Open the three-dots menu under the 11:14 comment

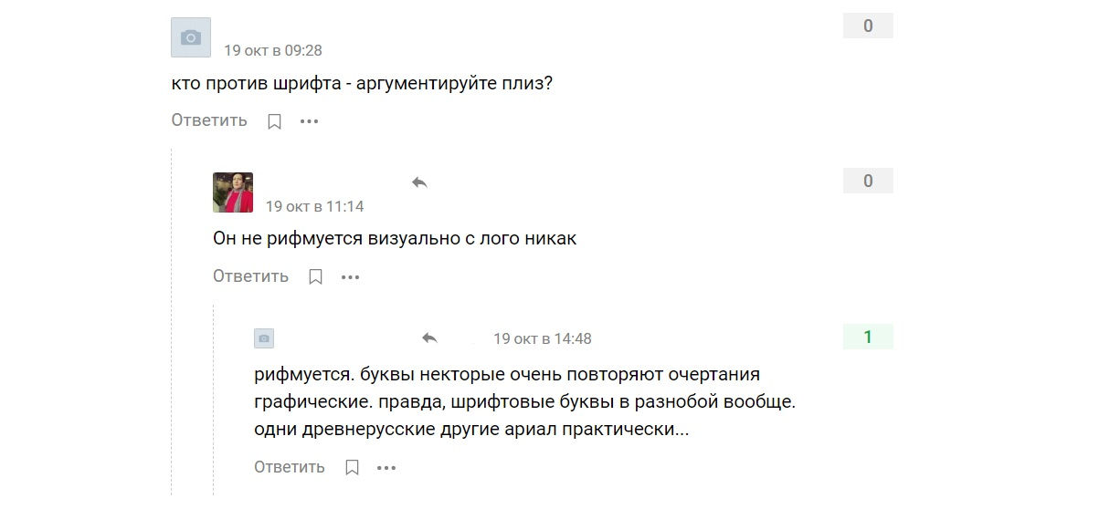351,276
